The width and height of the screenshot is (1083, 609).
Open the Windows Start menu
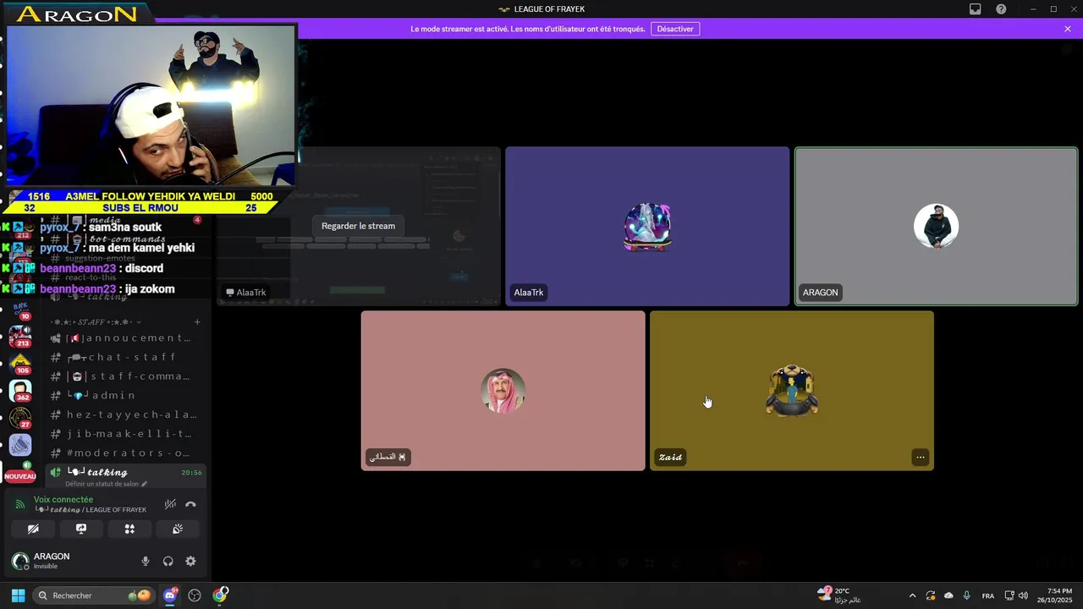pyautogui.click(x=18, y=595)
